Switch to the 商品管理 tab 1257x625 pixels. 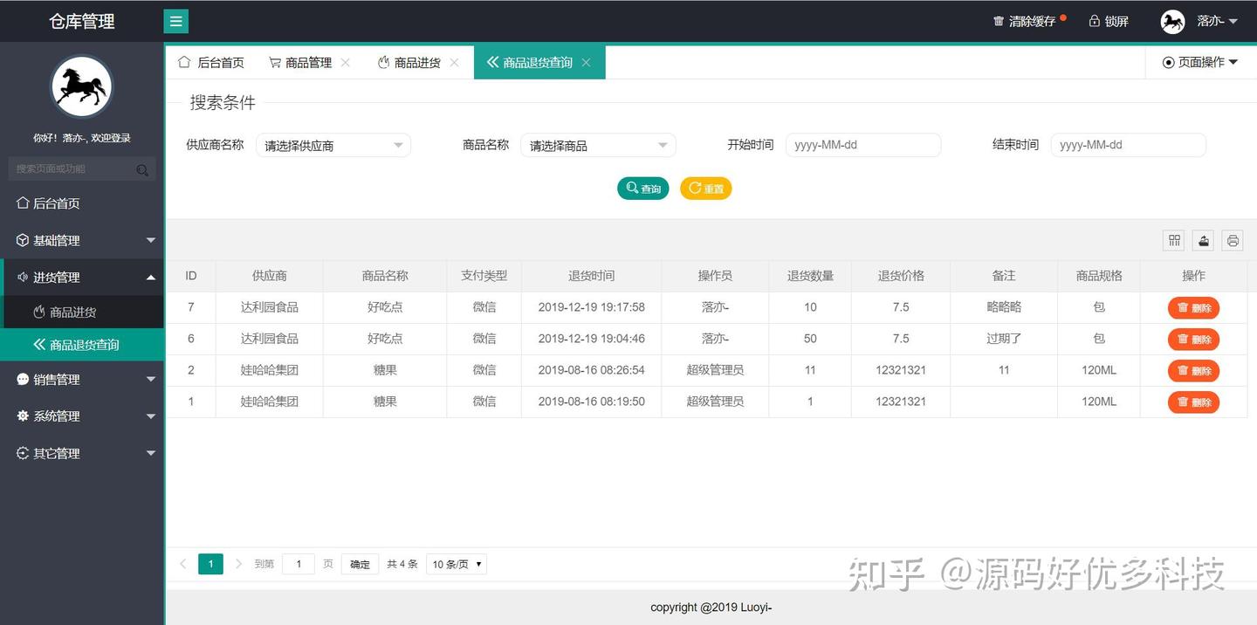pyautogui.click(x=307, y=62)
